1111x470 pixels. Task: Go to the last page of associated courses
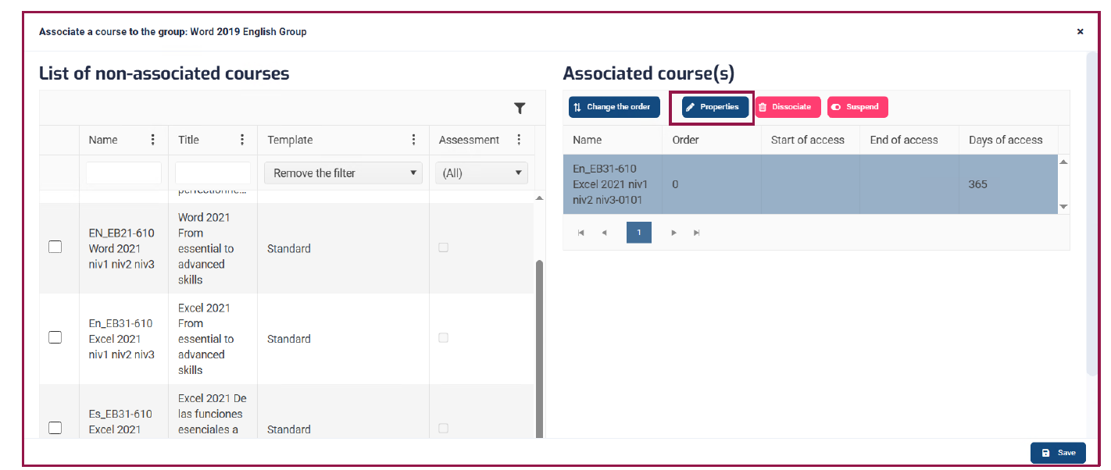(x=697, y=233)
